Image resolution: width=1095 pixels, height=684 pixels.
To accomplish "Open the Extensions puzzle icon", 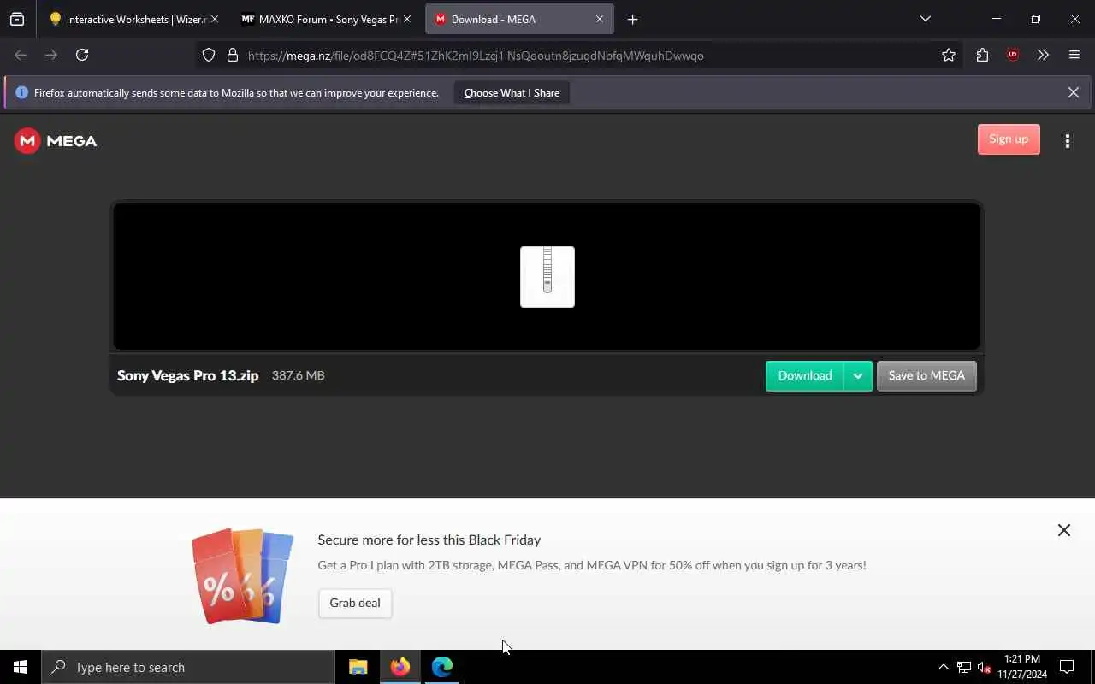I will coord(982,55).
